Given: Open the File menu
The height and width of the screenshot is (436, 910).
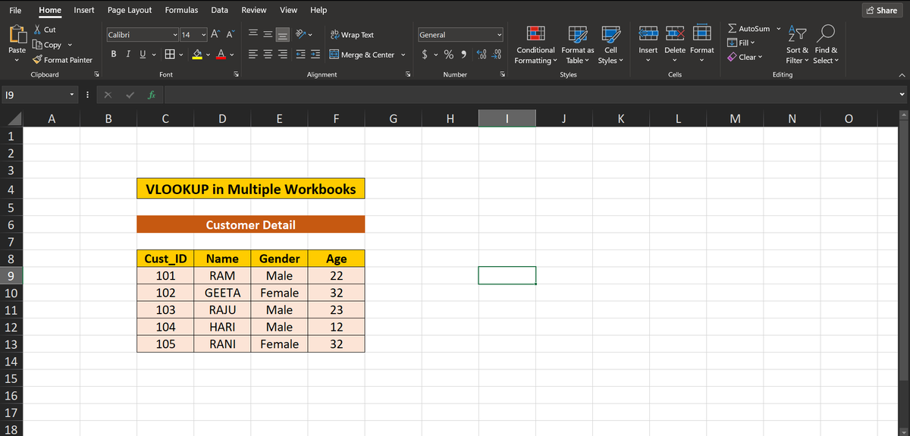Looking at the screenshot, I should coord(14,10).
